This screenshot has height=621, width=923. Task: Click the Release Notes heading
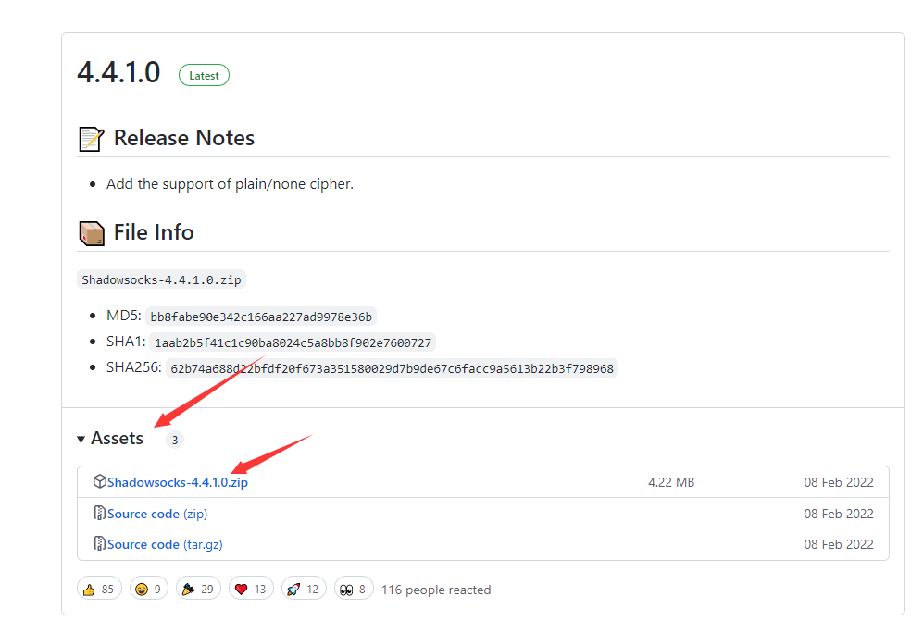coord(183,138)
